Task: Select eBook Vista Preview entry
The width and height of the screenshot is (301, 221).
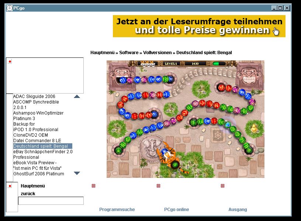Action: pyautogui.click(x=37, y=165)
